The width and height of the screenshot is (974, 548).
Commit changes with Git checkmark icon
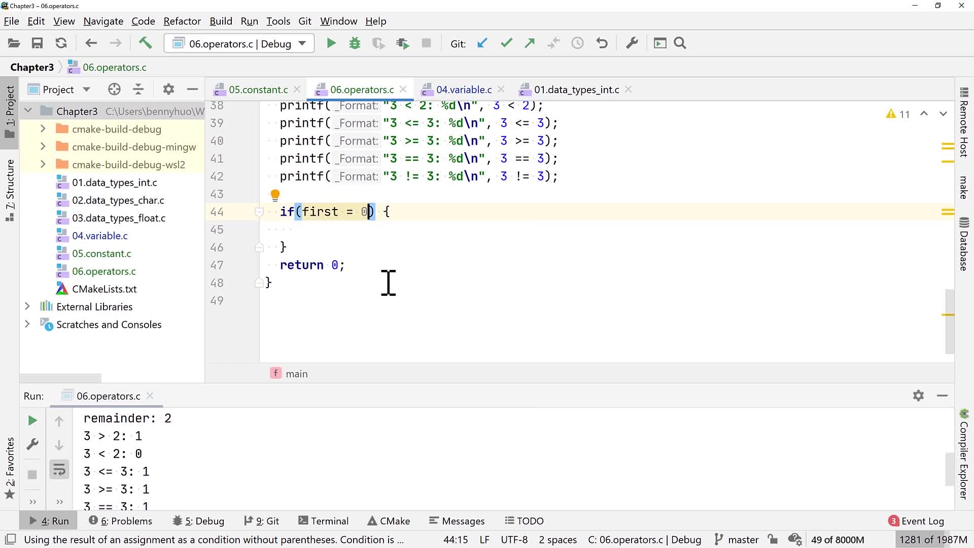[x=506, y=43]
